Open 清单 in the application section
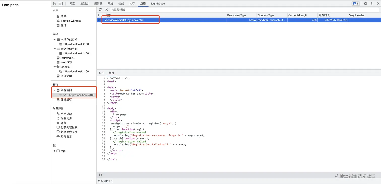 tap(63, 16)
